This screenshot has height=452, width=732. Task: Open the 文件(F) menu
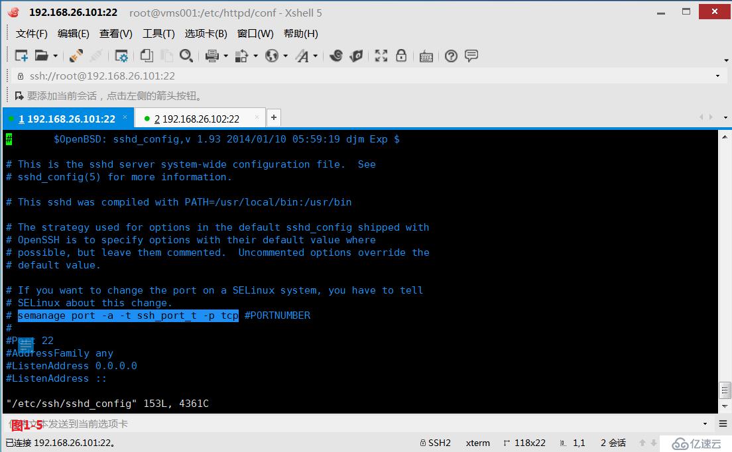pyautogui.click(x=31, y=34)
